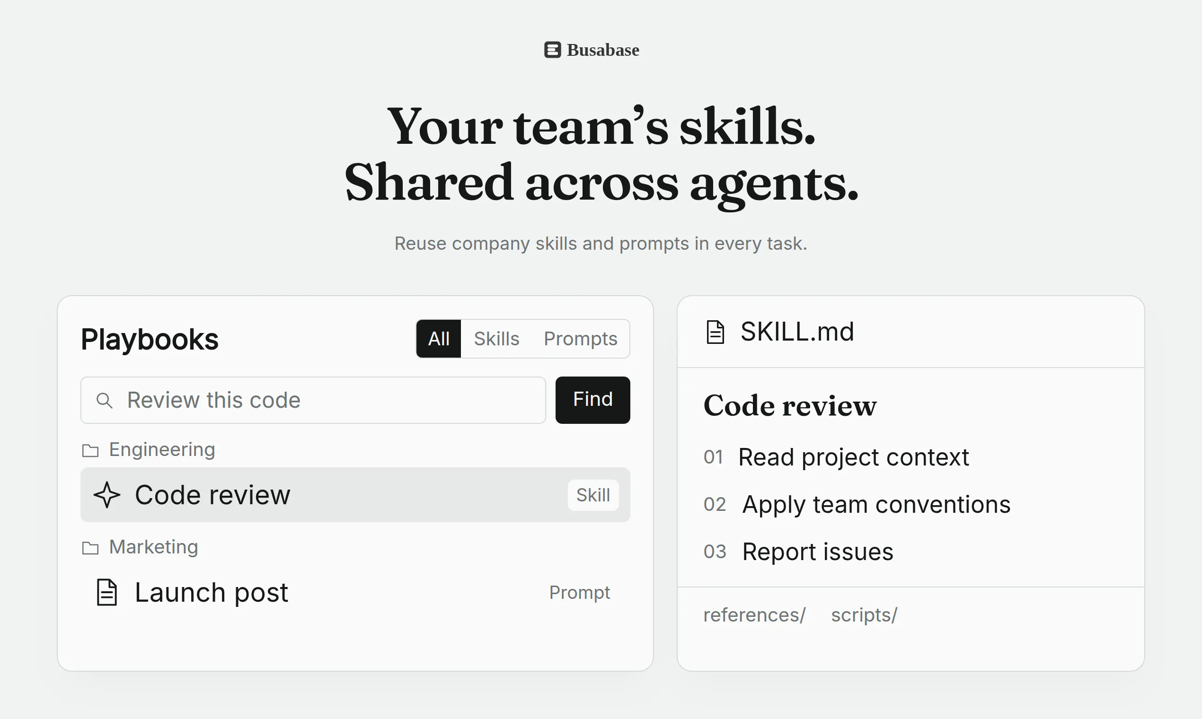
Task: Click the Marketing folder icon
Action: pyautogui.click(x=90, y=548)
